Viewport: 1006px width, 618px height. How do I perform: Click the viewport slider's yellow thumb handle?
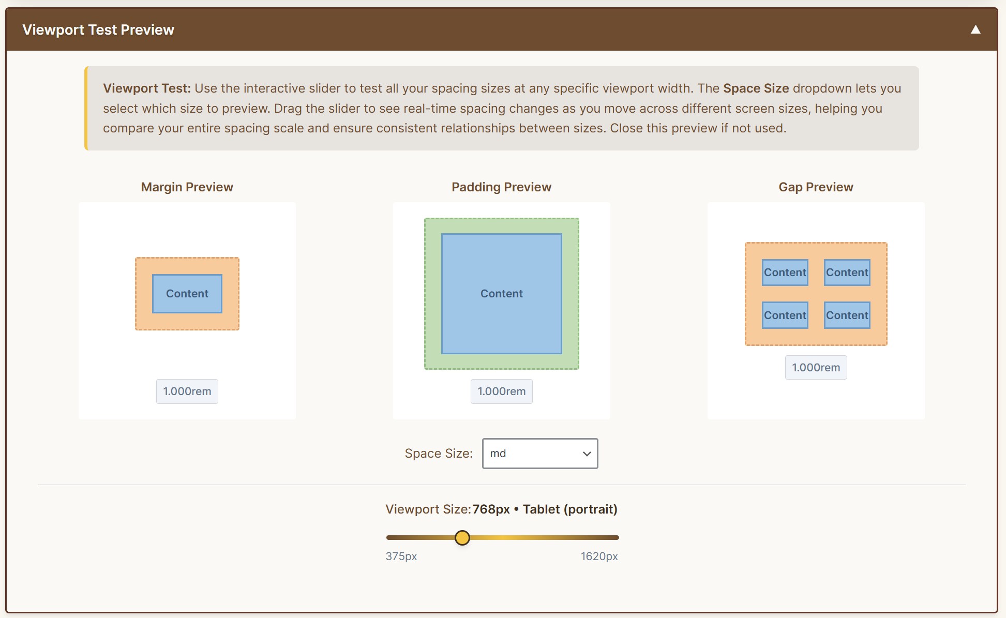[x=462, y=538]
